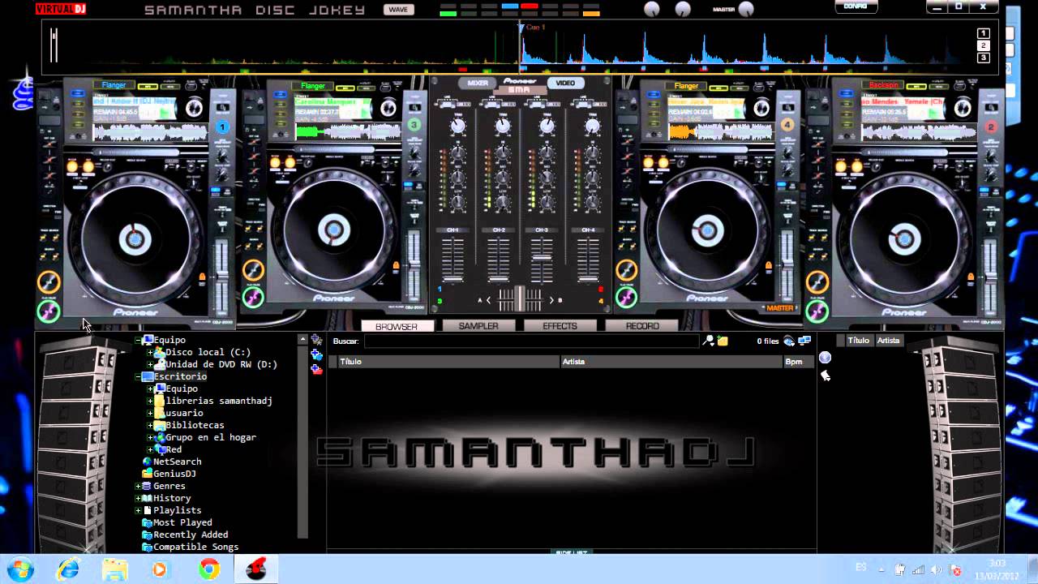
Task: Expand the Disco local (C:) tree node
Action: pos(150,353)
